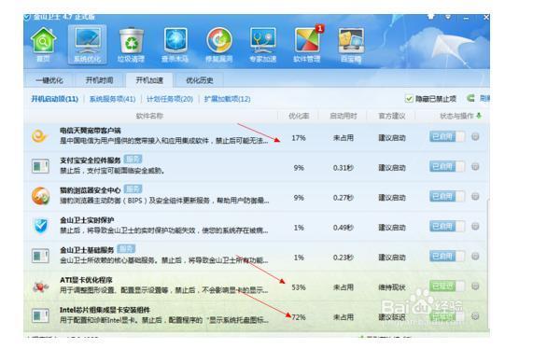The height and width of the screenshot is (349, 533).
Task: Open the 软件管理 software manager icon
Action: pyautogui.click(x=307, y=45)
